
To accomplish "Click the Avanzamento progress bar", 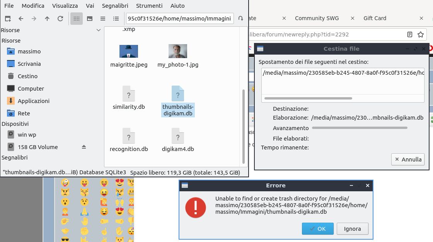I will (360, 128).
